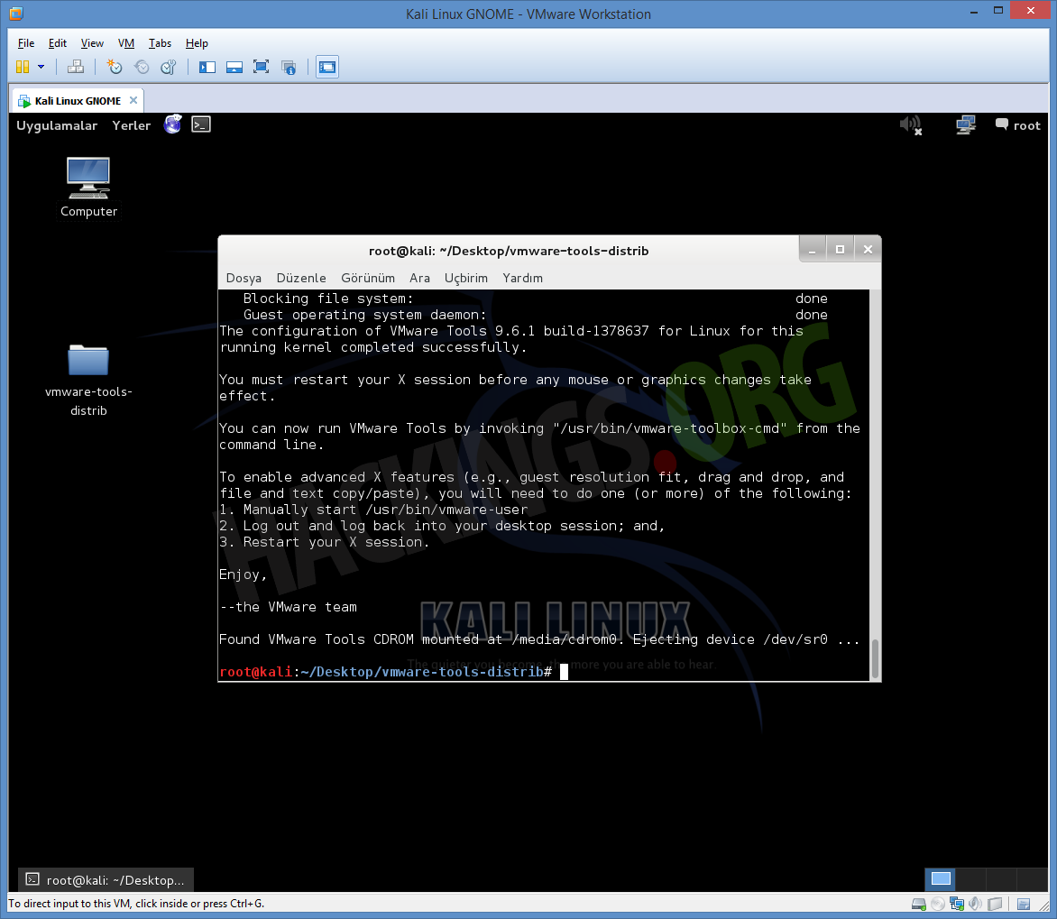Click the CD/DVD device icon in the status bar
The image size is (1057, 919).
tap(938, 904)
